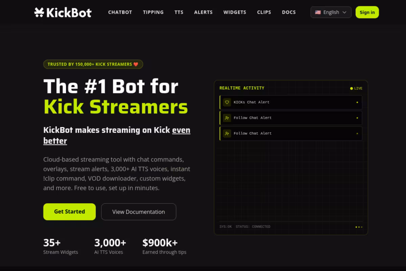Click the REALTIME ACTIVITY heading
The image size is (406, 271).
(x=242, y=88)
